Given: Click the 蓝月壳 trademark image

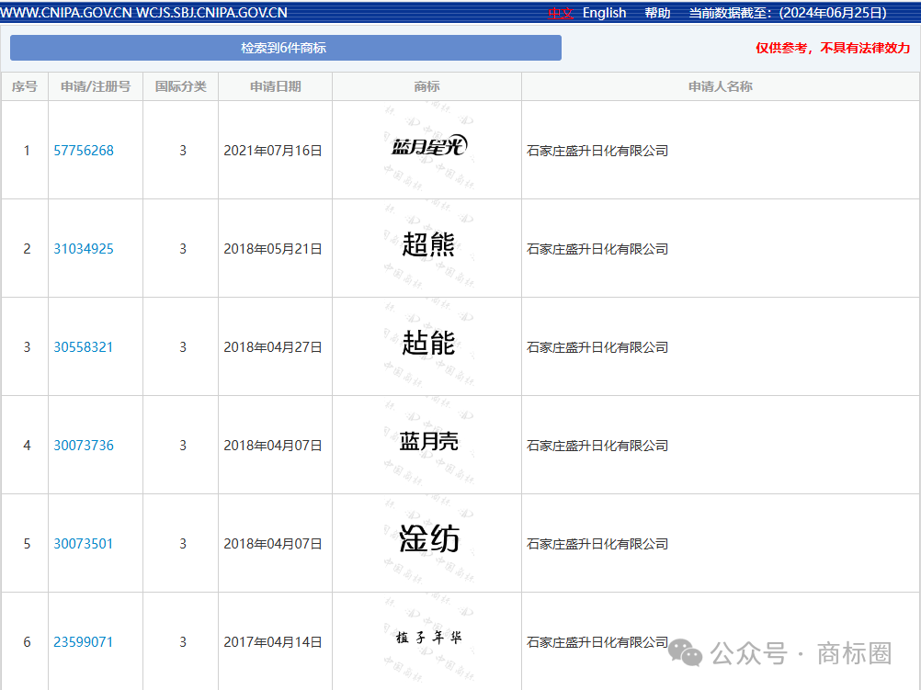Looking at the screenshot, I should tap(428, 441).
